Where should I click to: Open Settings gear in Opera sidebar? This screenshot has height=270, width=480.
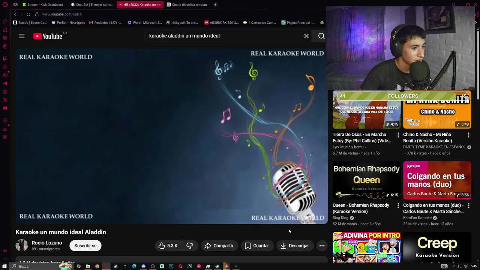[x=5, y=137]
